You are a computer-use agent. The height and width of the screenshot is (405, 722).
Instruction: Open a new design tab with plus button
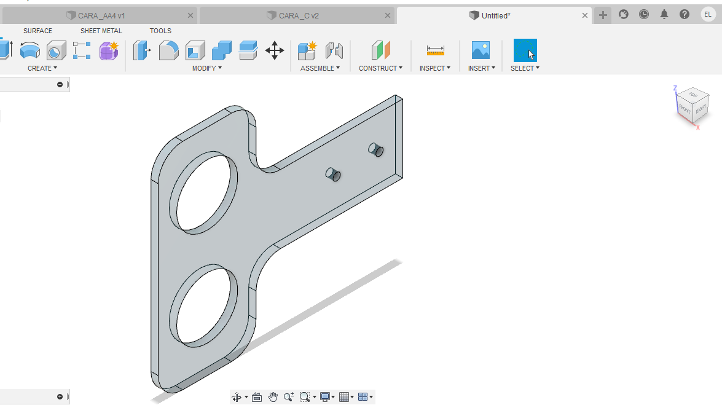tap(603, 15)
